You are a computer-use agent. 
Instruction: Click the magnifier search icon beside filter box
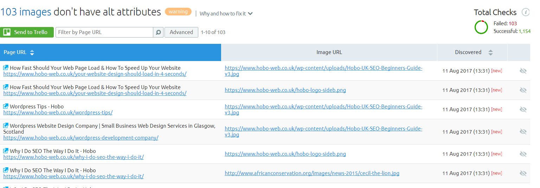[158, 32]
